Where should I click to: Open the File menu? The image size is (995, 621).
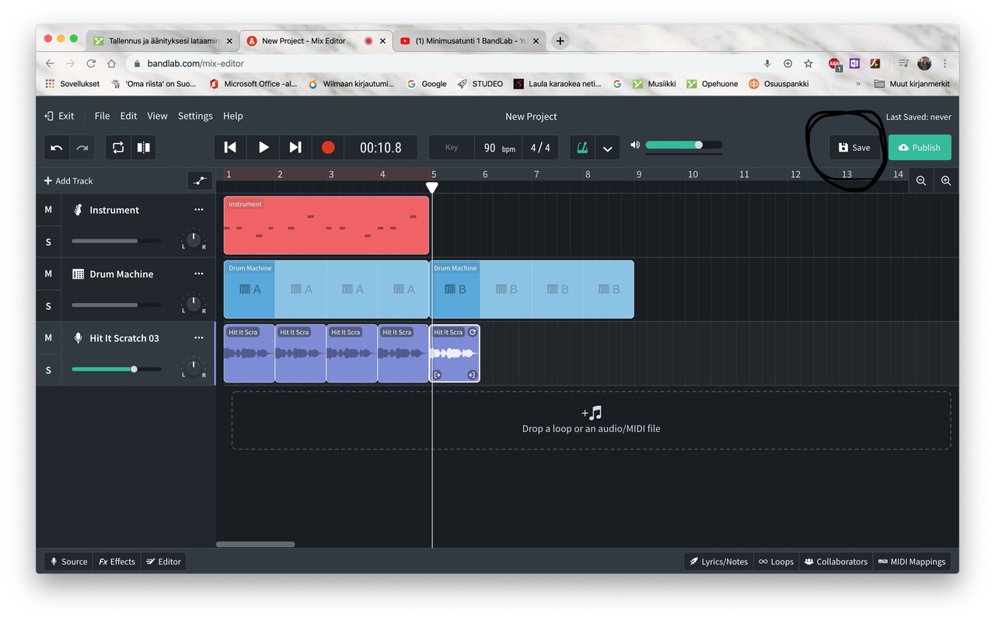[102, 116]
